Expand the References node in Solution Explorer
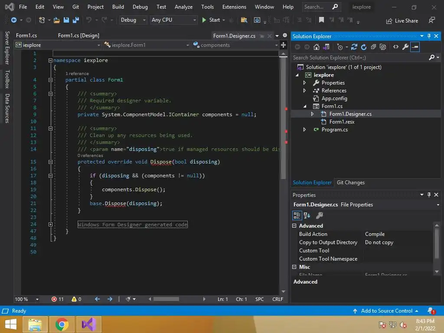Viewport: 444px width, 333px height. pos(305,91)
